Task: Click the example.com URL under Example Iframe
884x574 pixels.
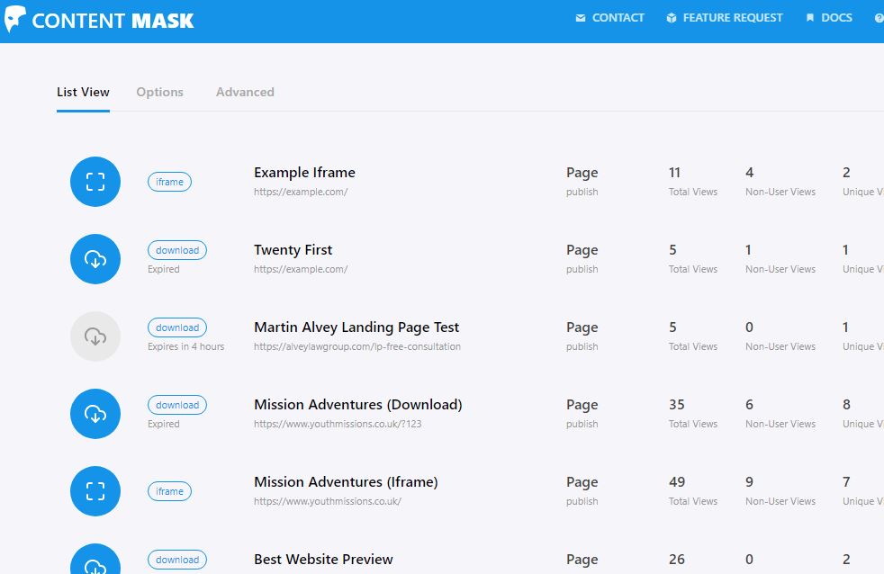Action: click(x=301, y=192)
